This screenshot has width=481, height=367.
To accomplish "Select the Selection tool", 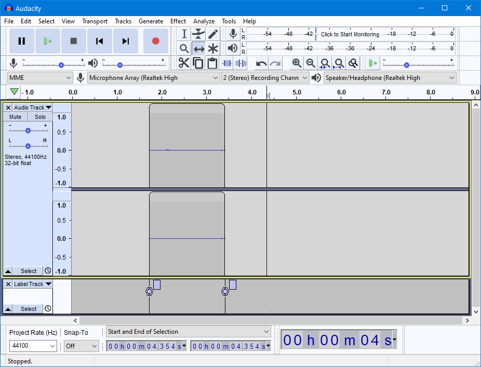I will [x=184, y=34].
